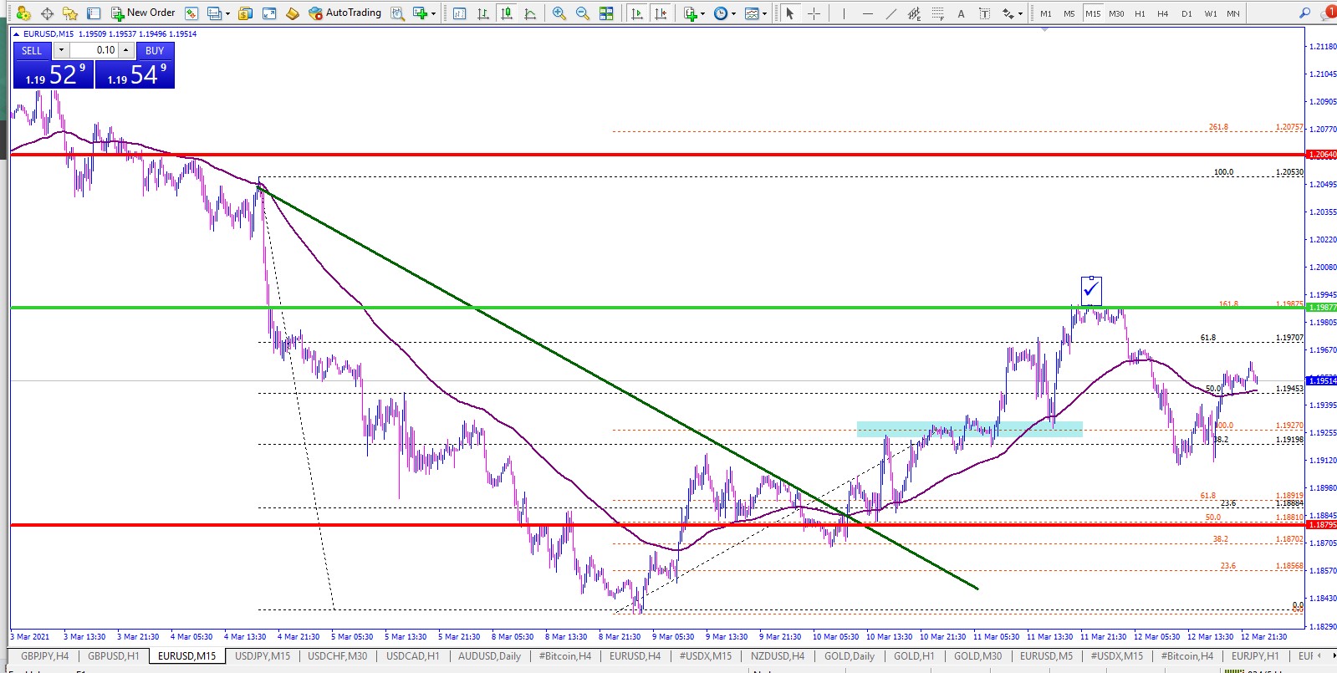This screenshot has height=673, width=1337.
Task: Increase trade volume with up arrow
Action: (125, 50)
